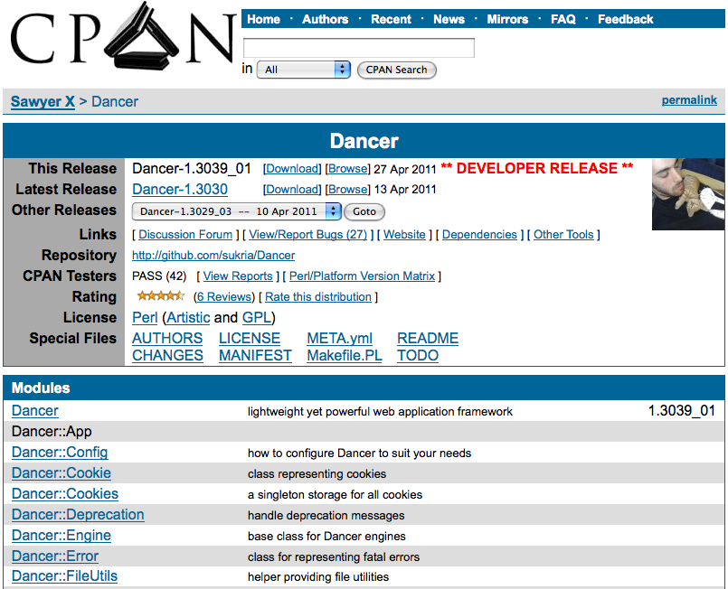Click the 6 Reviews link
The height and width of the screenshot is (589, 728).
click(224, 297)
